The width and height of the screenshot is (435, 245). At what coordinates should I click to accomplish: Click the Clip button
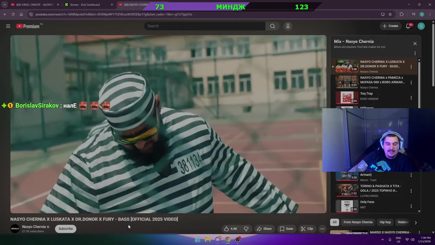[307, 229]
